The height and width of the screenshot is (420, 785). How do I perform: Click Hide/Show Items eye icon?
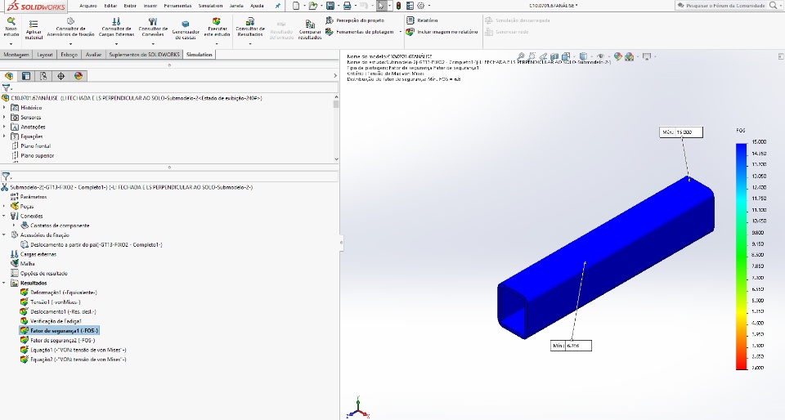pyautogui.click(x=600, y=56)
